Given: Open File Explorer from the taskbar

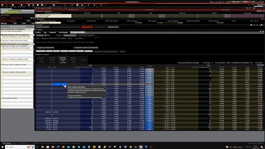Looking at the screenshot, I should [42, 147].
